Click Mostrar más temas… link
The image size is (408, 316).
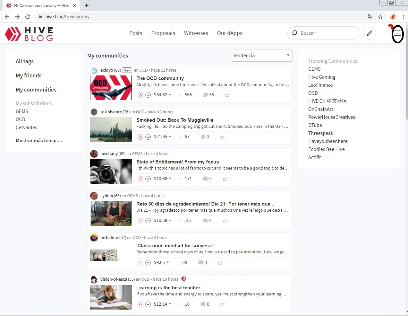[x=39, y=141]
